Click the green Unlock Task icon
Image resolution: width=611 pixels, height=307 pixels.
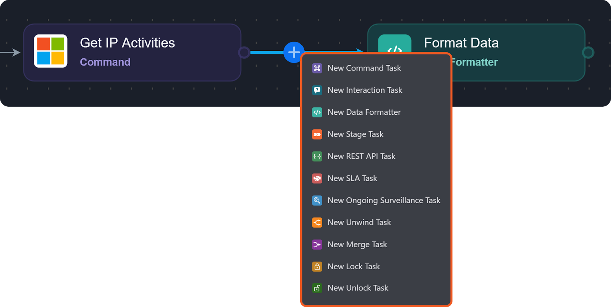pyautogui.click(x=317, y=288)
